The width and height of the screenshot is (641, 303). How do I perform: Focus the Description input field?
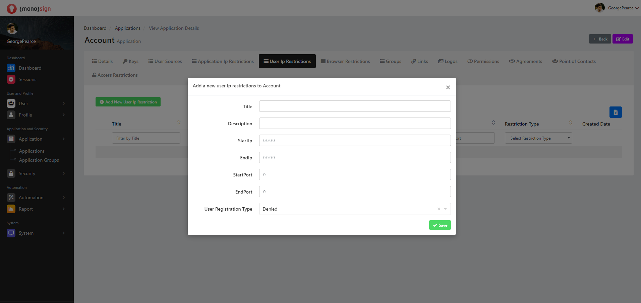tap(355, 123)
